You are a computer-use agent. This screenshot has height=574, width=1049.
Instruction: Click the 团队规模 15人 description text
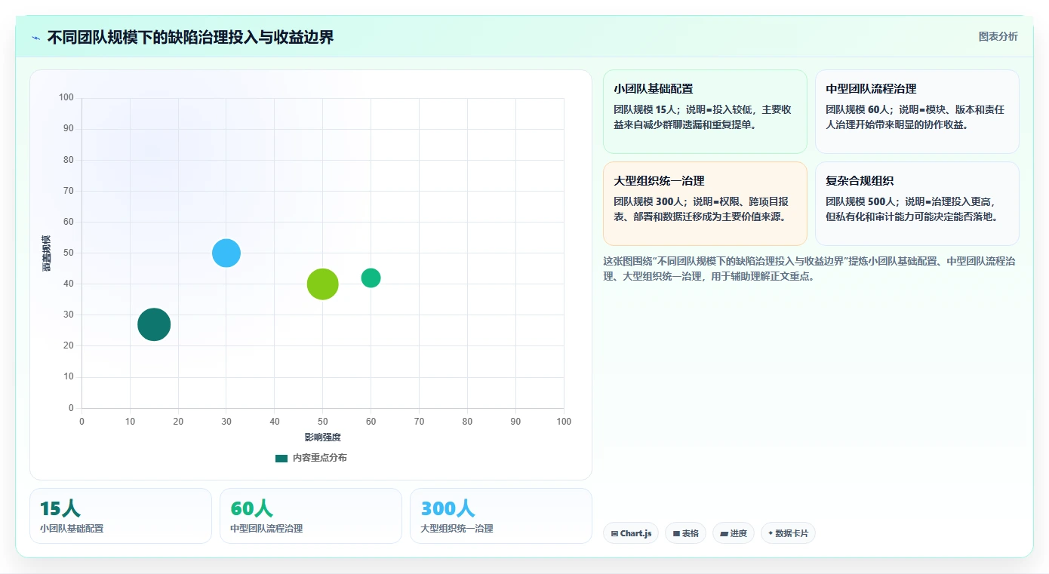(x=703, y=117)
